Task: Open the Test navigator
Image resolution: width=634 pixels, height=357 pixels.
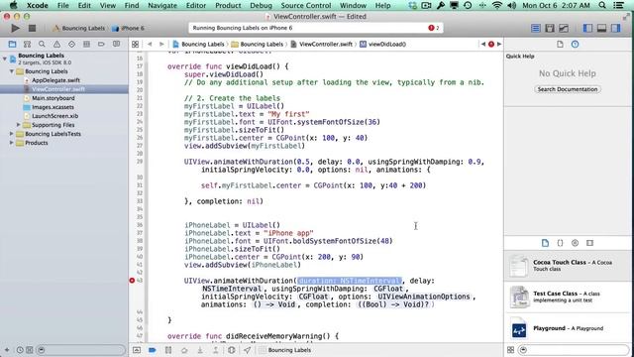Action: point(71,44)
